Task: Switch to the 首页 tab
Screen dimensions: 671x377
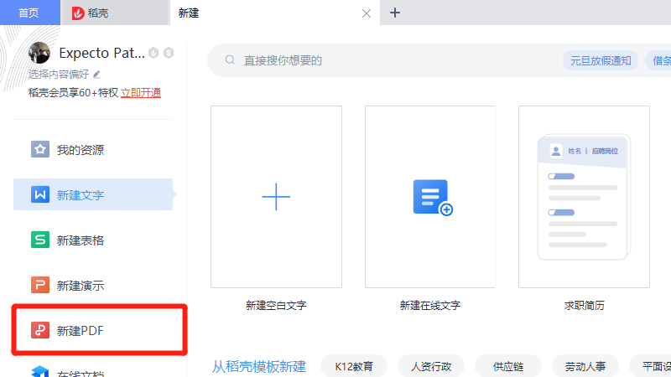Action: point(29,13)
